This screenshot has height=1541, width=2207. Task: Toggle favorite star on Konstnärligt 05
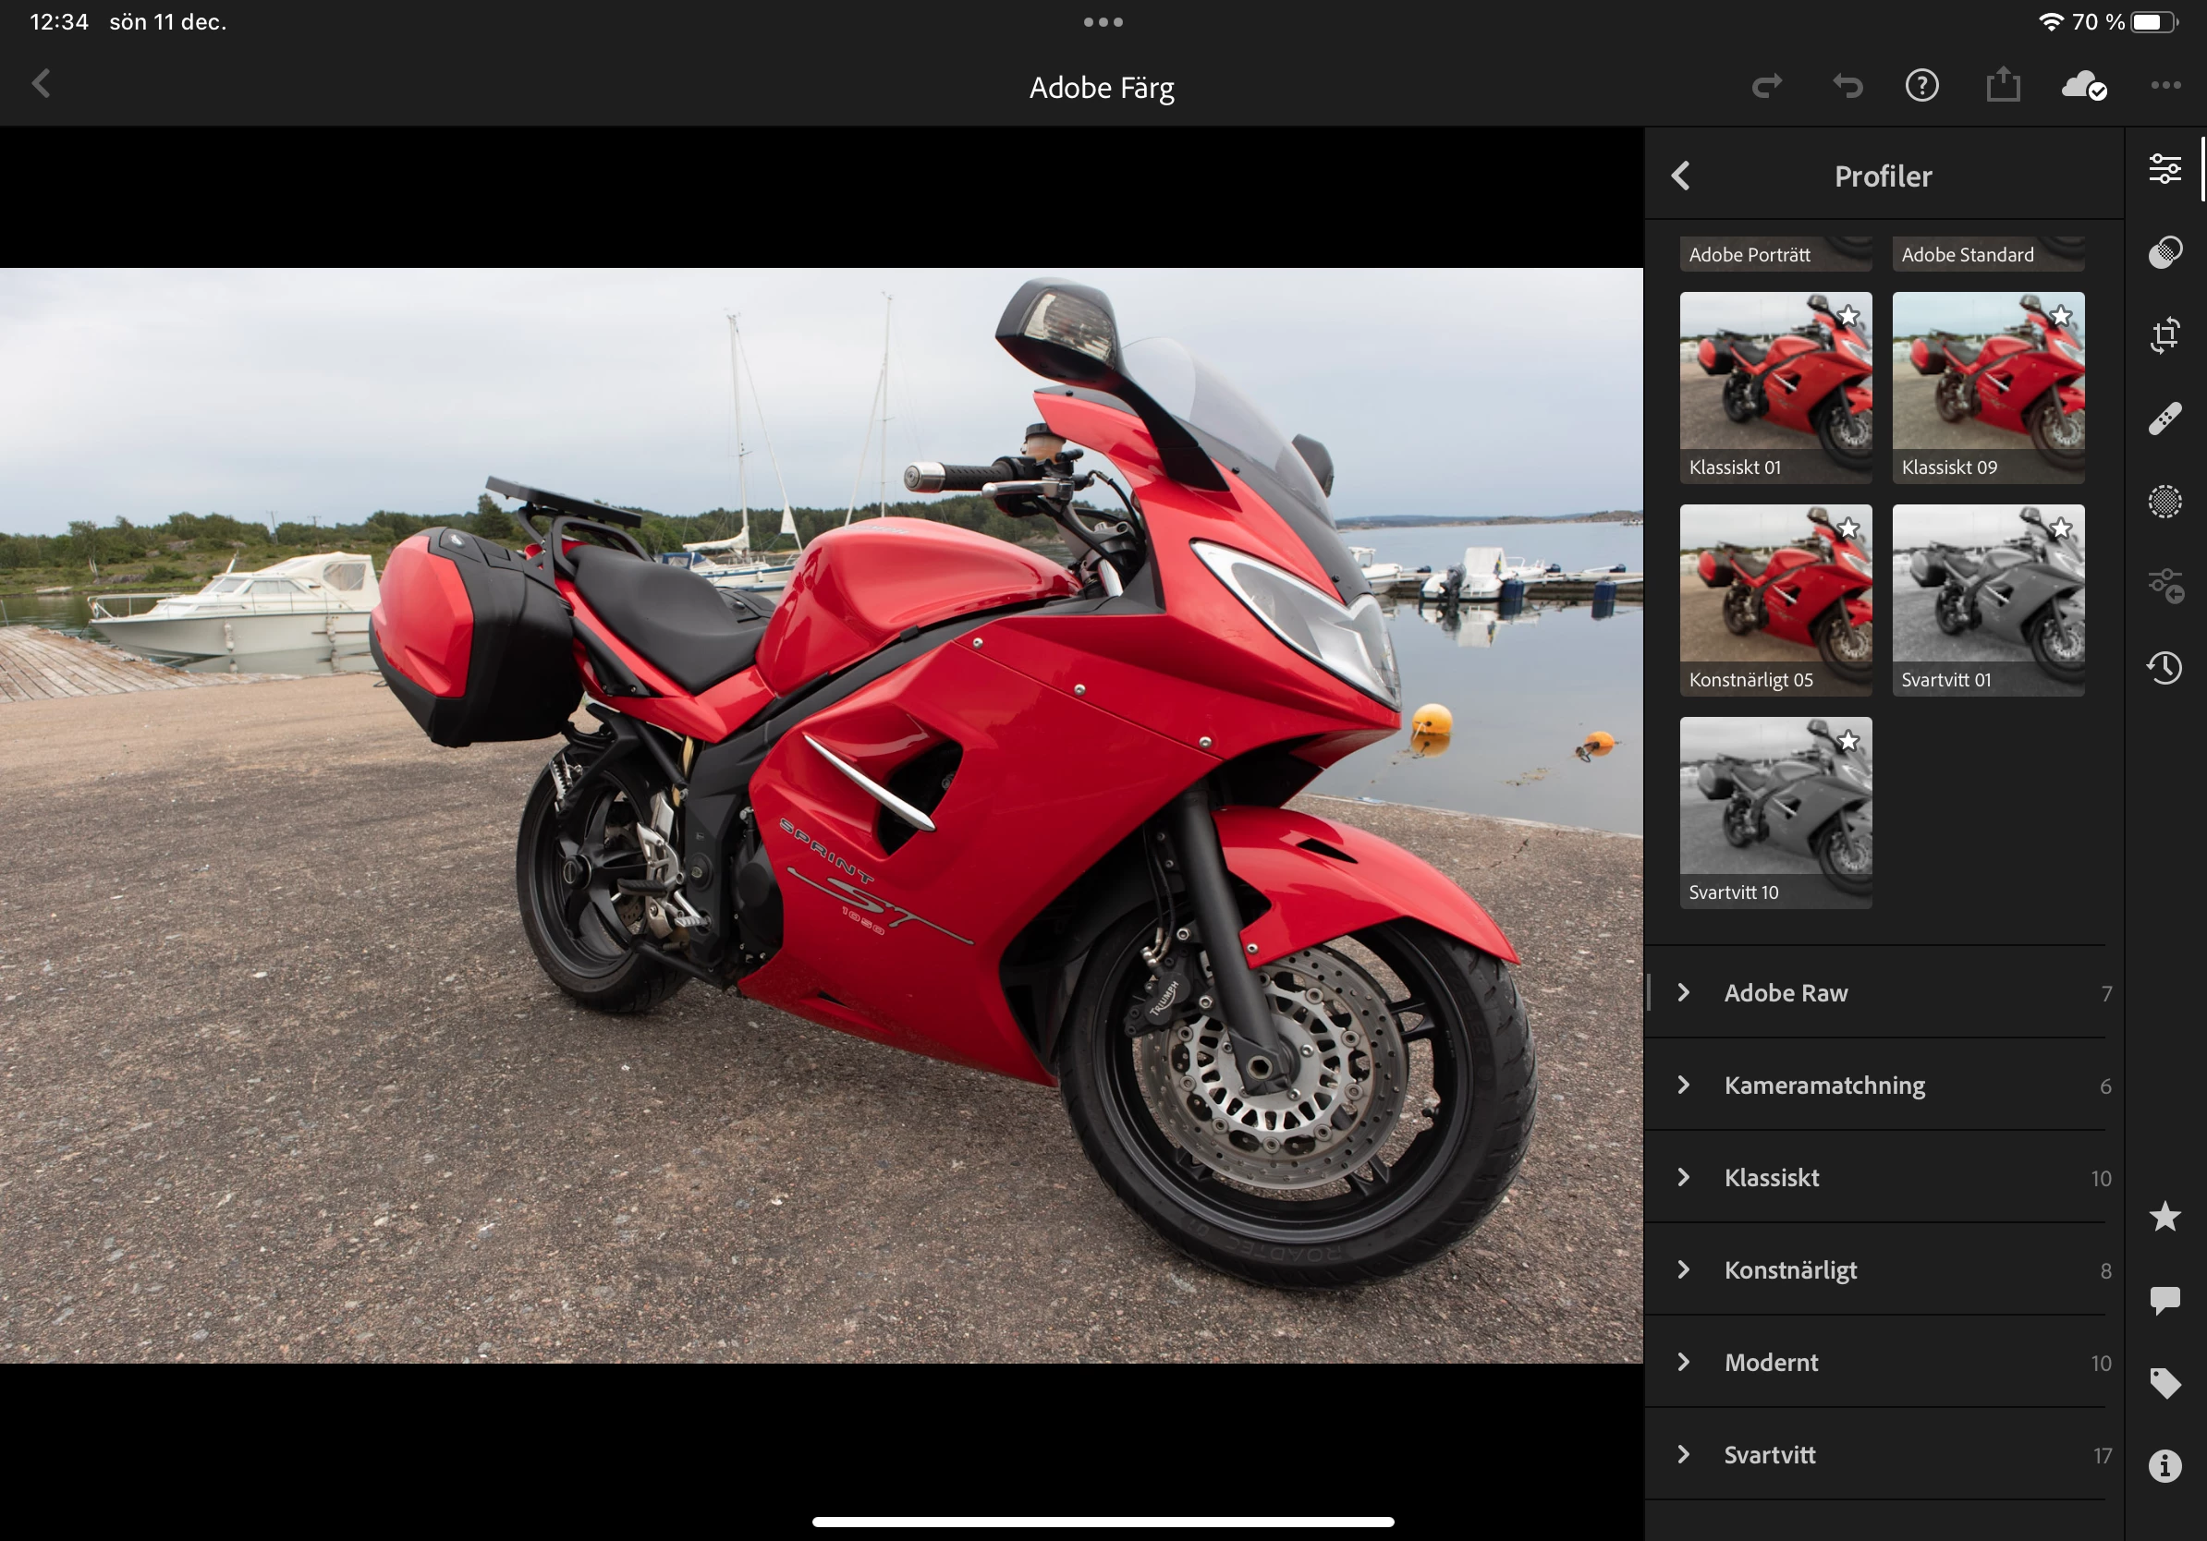click(1847, 528)
